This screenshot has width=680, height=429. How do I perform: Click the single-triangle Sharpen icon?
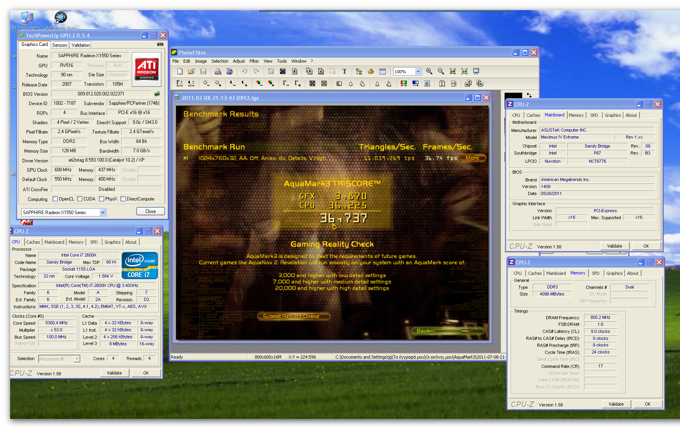coord(377,83)
